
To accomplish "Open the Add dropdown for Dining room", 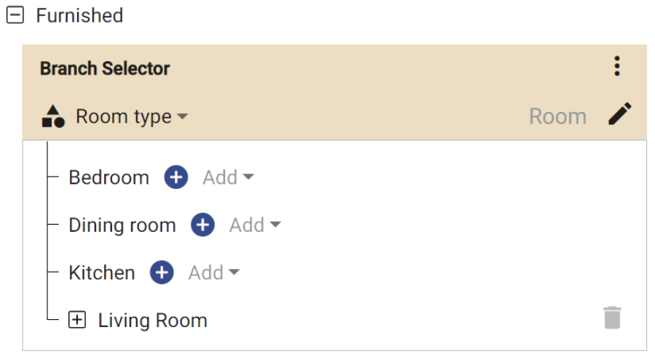I will point(255,225).
